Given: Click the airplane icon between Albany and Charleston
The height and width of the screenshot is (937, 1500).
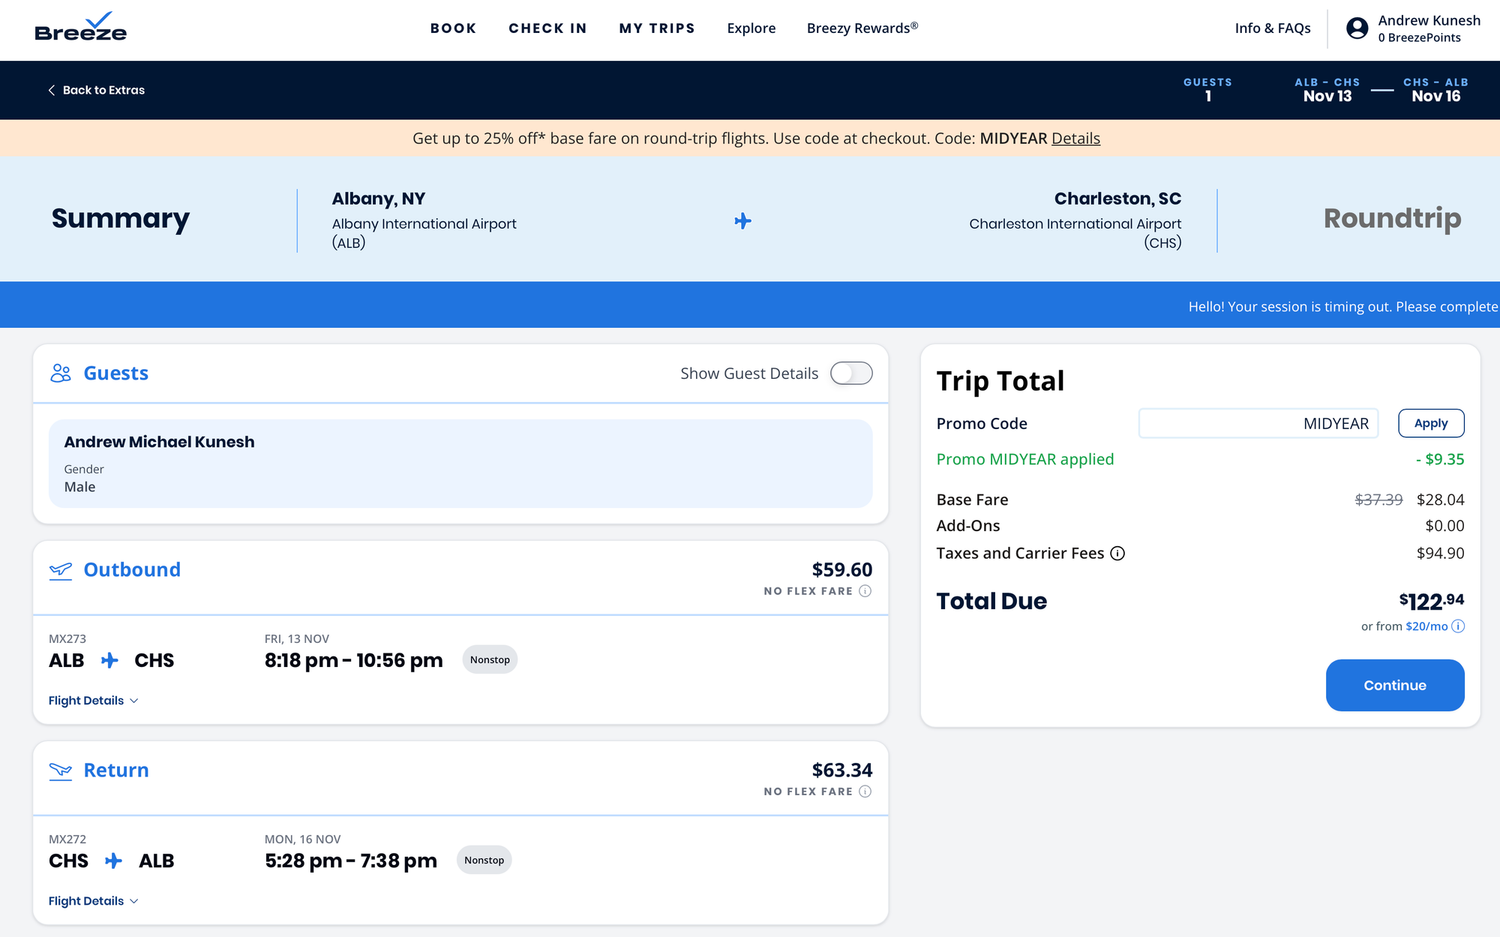Looking at the screenshot, I should [x=742, y=221].
